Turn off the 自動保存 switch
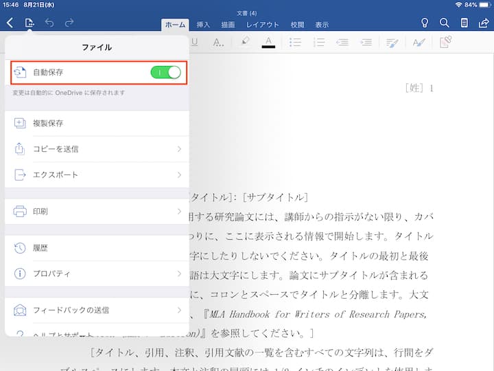Viewport: 494px width, 371px height. 166,72
